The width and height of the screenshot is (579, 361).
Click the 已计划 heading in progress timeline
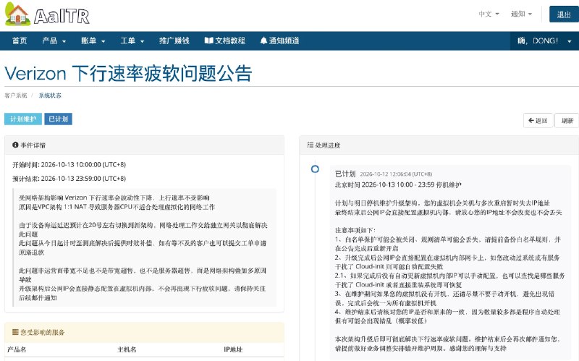pyautogui.click(x=345, y=174)
